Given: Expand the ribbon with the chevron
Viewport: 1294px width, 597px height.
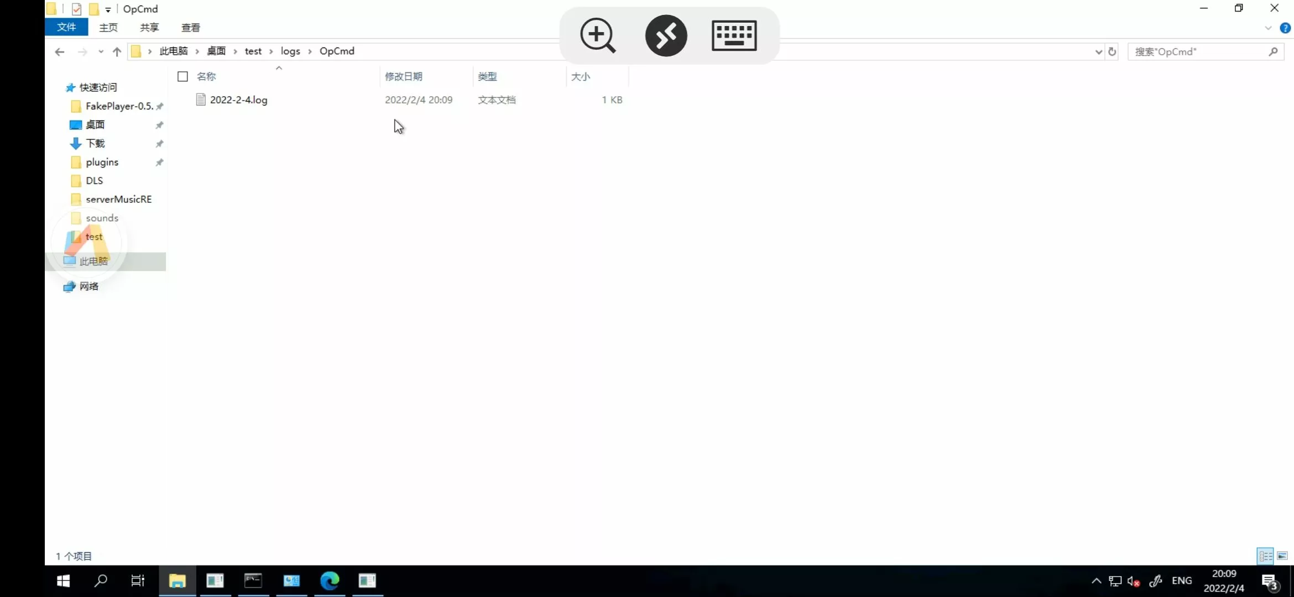Looking at the screenshot, I should [1268, 28].
